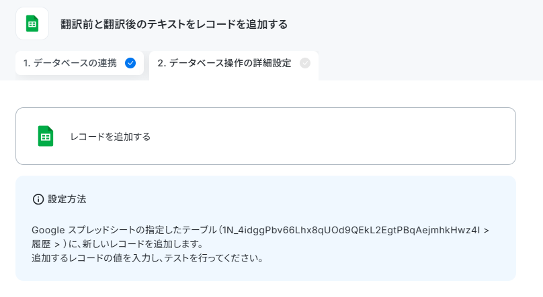Click the arrow after the spreadsheet ID
This screenshot has width=543, height=297.
point(486,231)
